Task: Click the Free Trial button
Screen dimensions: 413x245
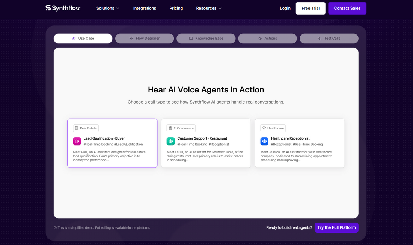Action: tap(310, 8)
